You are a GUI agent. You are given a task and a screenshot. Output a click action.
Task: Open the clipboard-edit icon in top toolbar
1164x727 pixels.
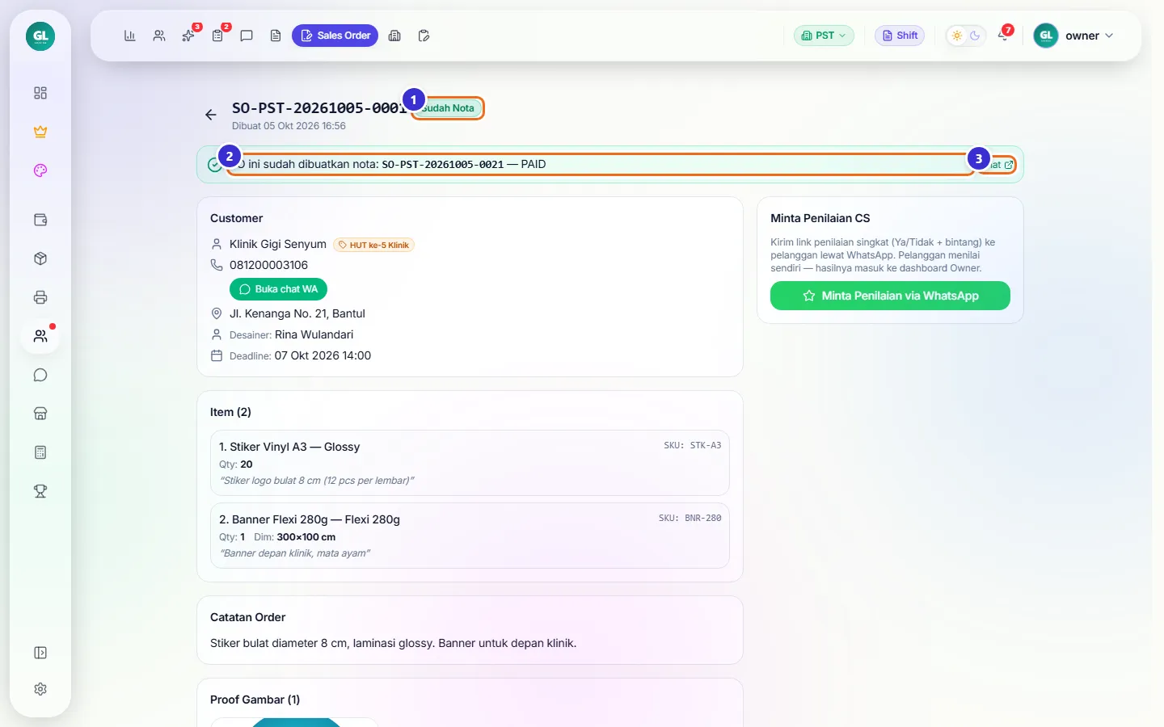[x=424, y=36]
